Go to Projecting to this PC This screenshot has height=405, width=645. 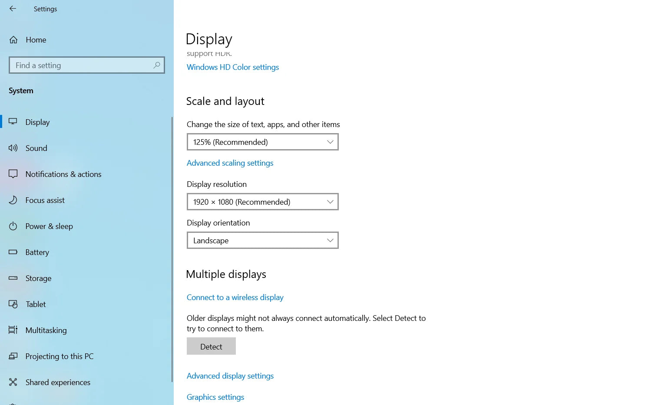pyautogui.click(x=86, y=356)
